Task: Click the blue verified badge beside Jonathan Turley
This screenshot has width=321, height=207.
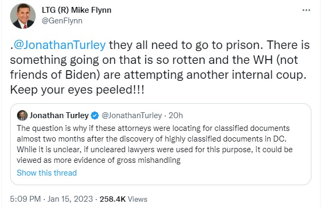Action: tap(95, 115)
